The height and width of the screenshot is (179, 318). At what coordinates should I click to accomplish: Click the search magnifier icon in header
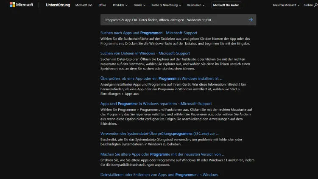(316, 5)
